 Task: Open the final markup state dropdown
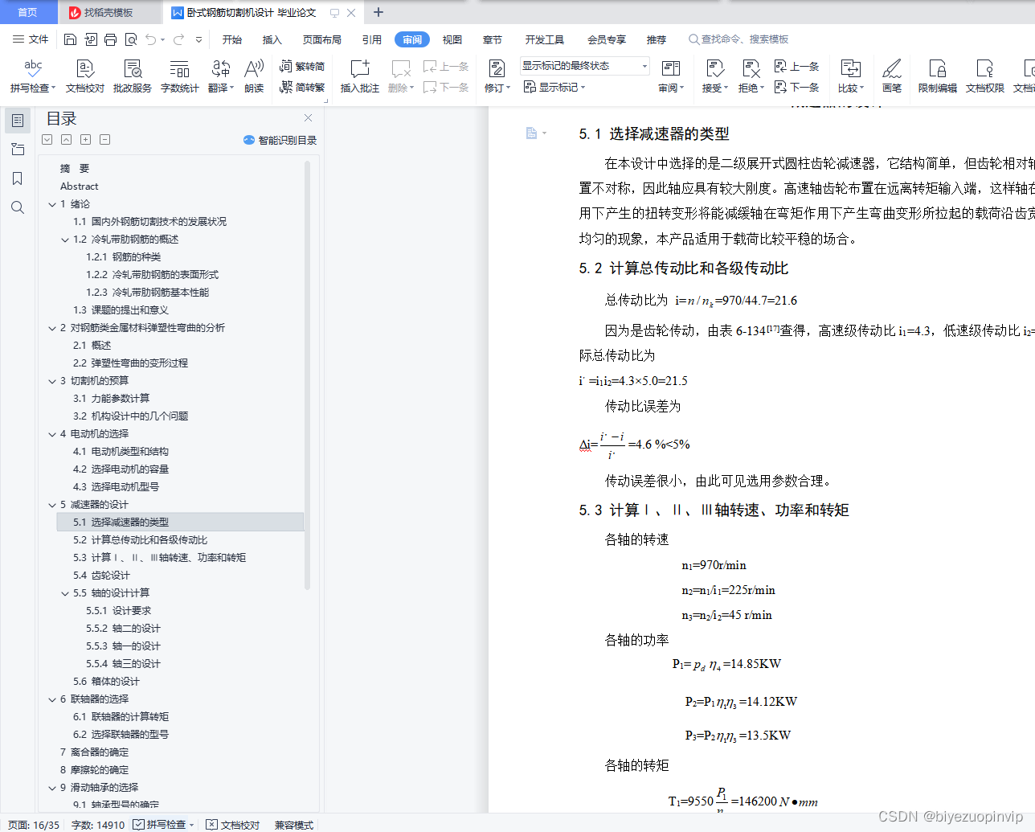584,66
